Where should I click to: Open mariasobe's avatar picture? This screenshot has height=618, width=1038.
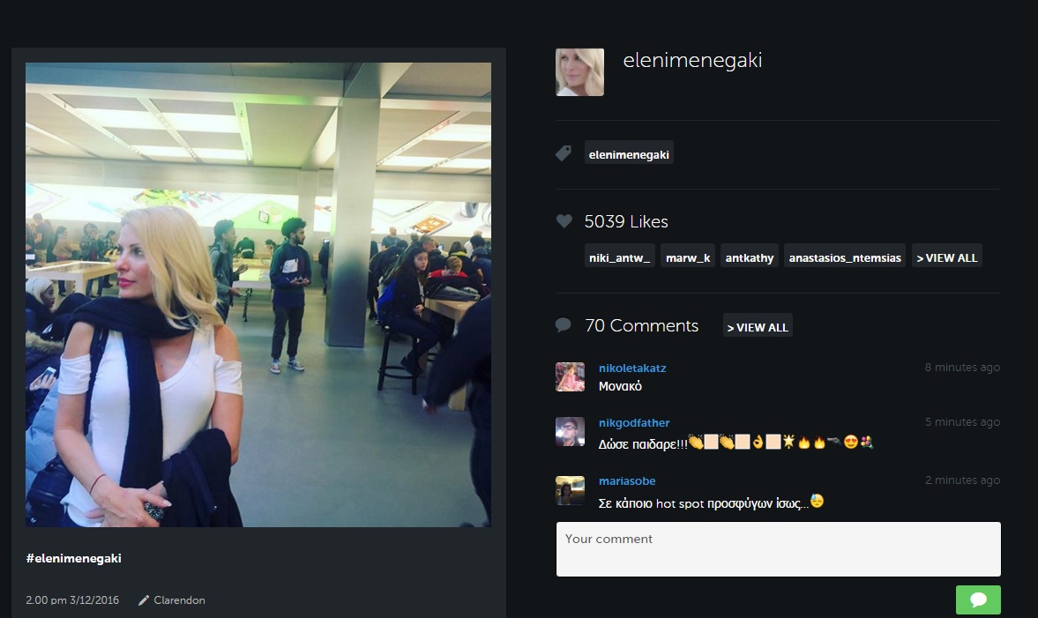point(570,490)
